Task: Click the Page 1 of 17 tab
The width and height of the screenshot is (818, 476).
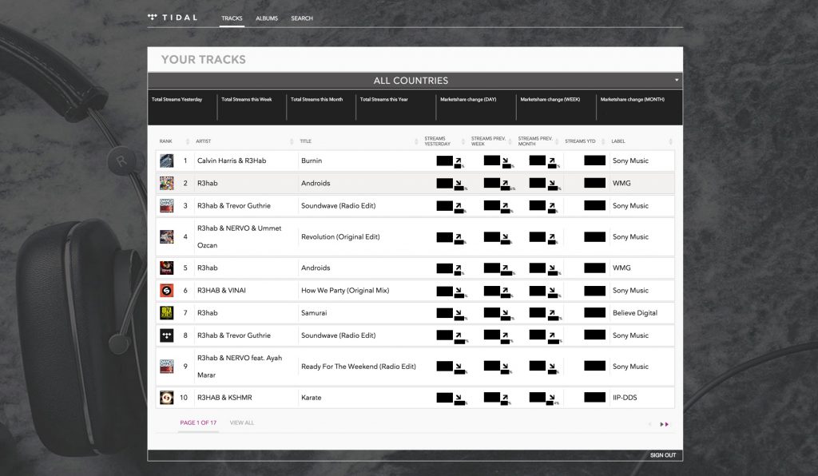Action: (198, 422)
